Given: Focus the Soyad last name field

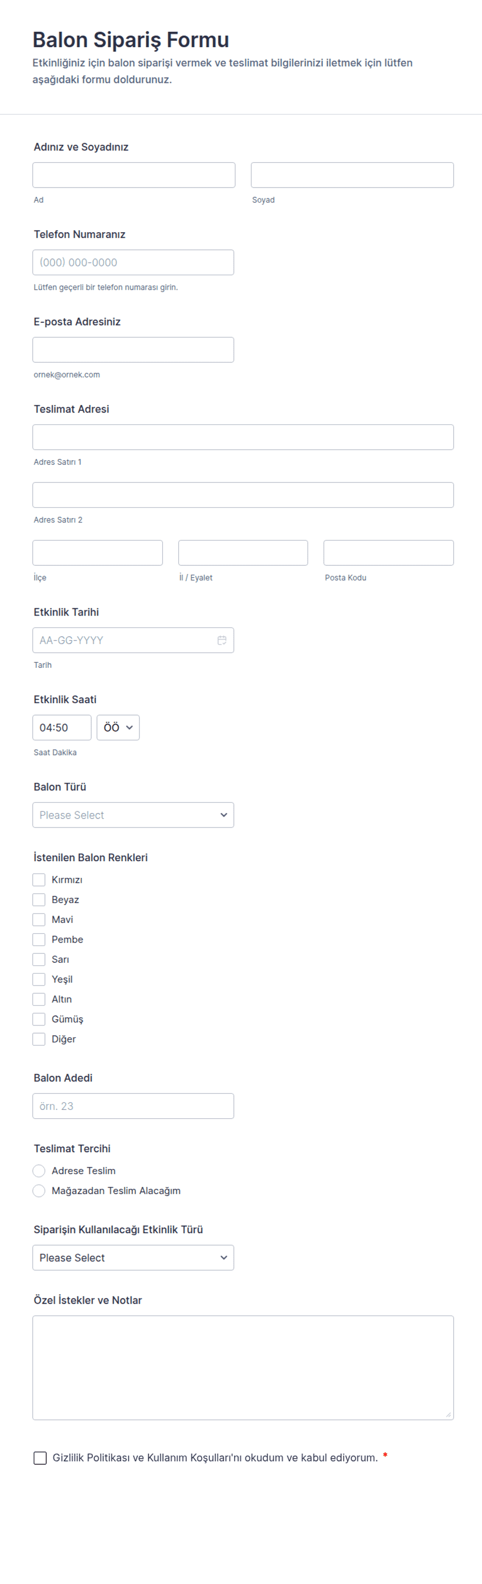Looking at the screenshot, I should pos(352,175).
